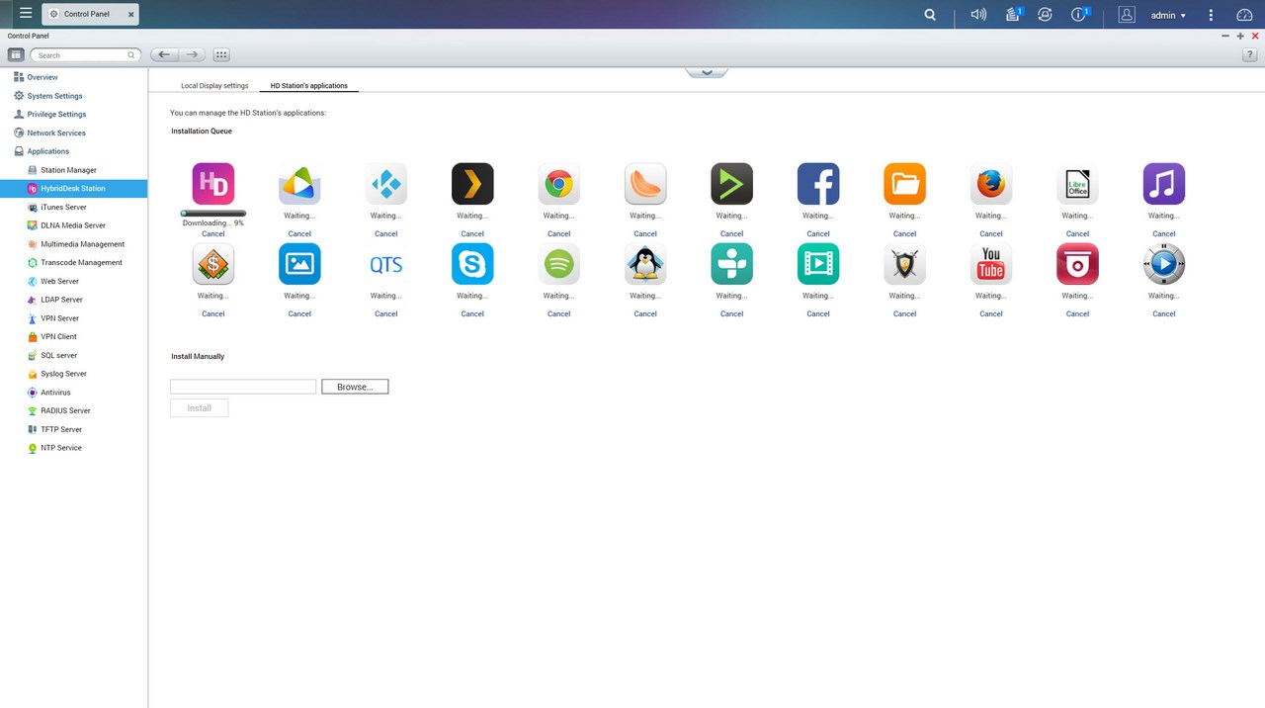1265x708 pixels.
Task: Click the grid of dots toolbar button
Action: [x=221, y=55]
